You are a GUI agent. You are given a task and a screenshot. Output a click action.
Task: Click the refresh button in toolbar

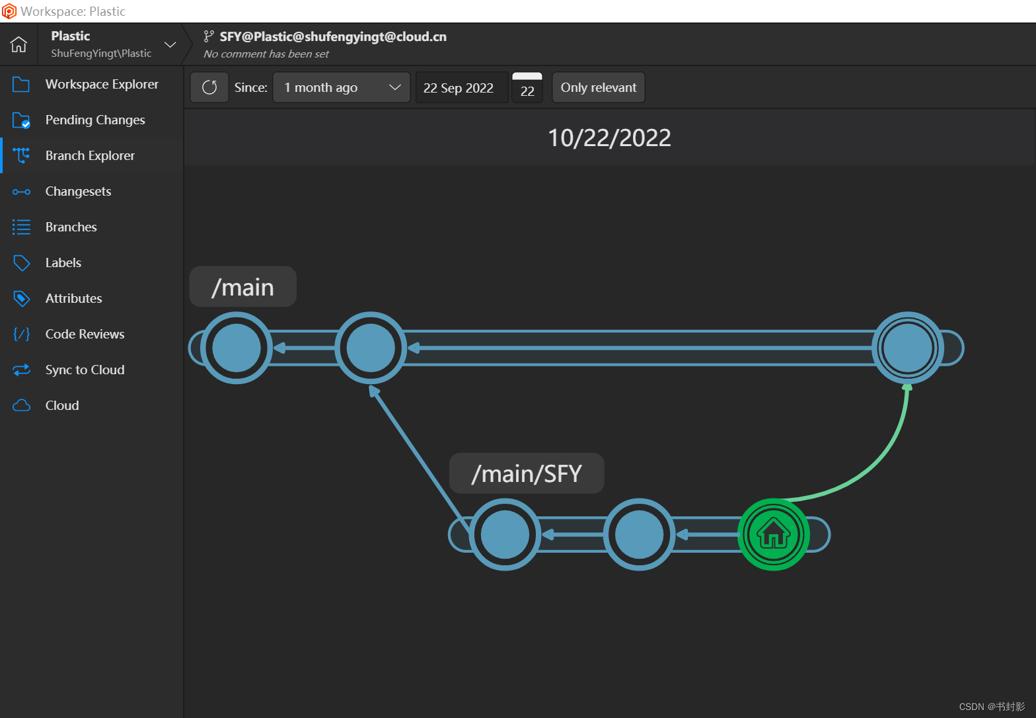coord(209,87)
